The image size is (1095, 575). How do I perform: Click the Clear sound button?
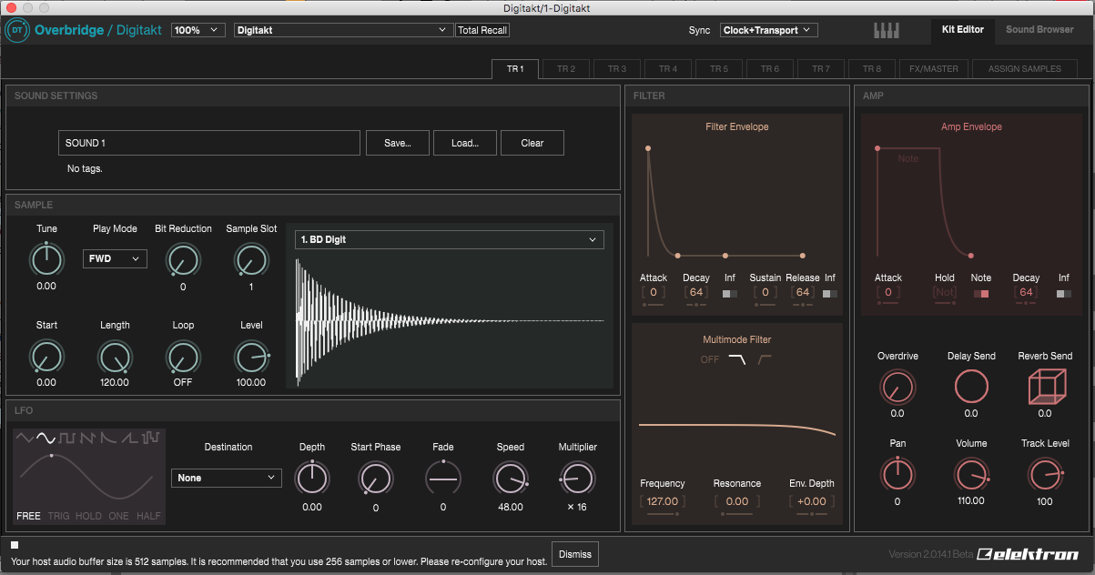pos(532,143)
